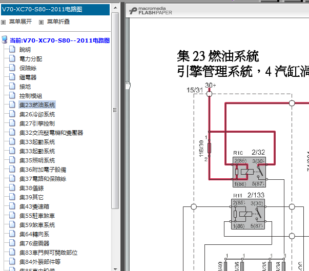Click page icon next to 集38儀錶

click(12, 187)
